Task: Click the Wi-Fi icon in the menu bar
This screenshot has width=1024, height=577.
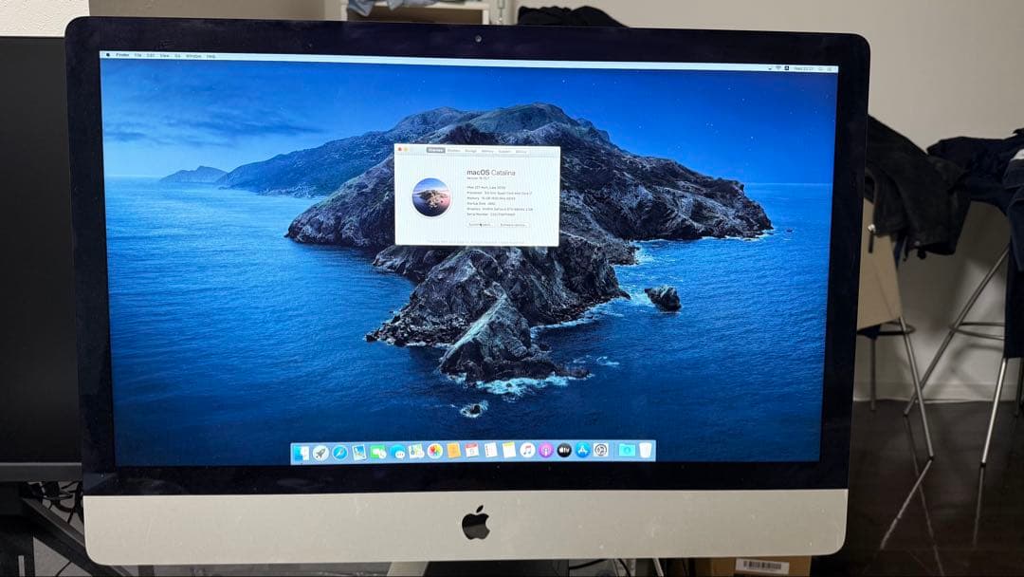Action: (777, 67)
